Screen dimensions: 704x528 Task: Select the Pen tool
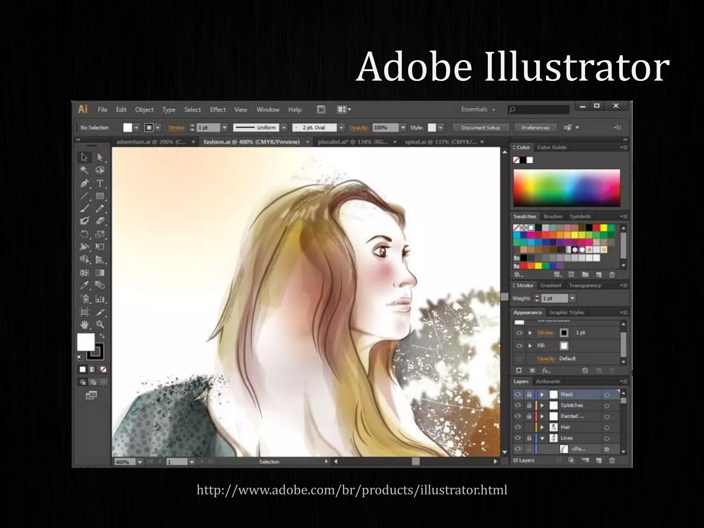pyautogui.click(x=84, y=183)
